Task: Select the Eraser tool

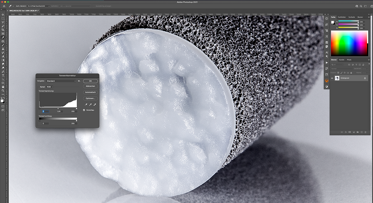Action: click(3, 56)
